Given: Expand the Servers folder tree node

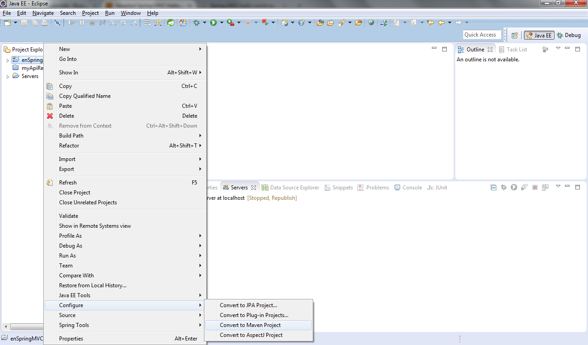Looking at the screenshot, I should [x=8, y=77].
